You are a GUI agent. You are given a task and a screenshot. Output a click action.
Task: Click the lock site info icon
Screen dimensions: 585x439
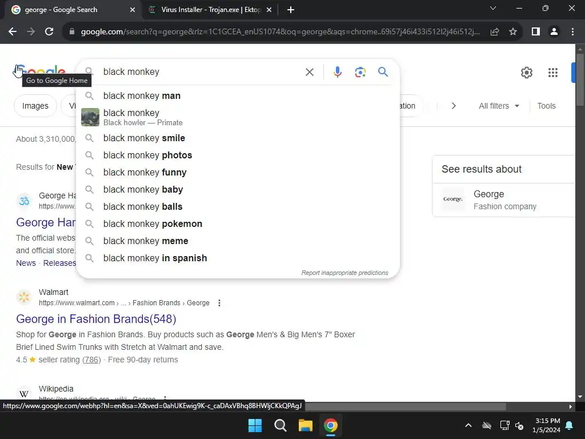(x=72, y=32)
